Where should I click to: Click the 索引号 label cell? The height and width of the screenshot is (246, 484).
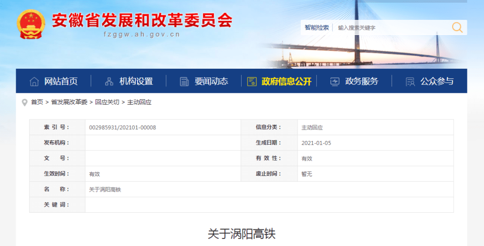coord(57,127)
